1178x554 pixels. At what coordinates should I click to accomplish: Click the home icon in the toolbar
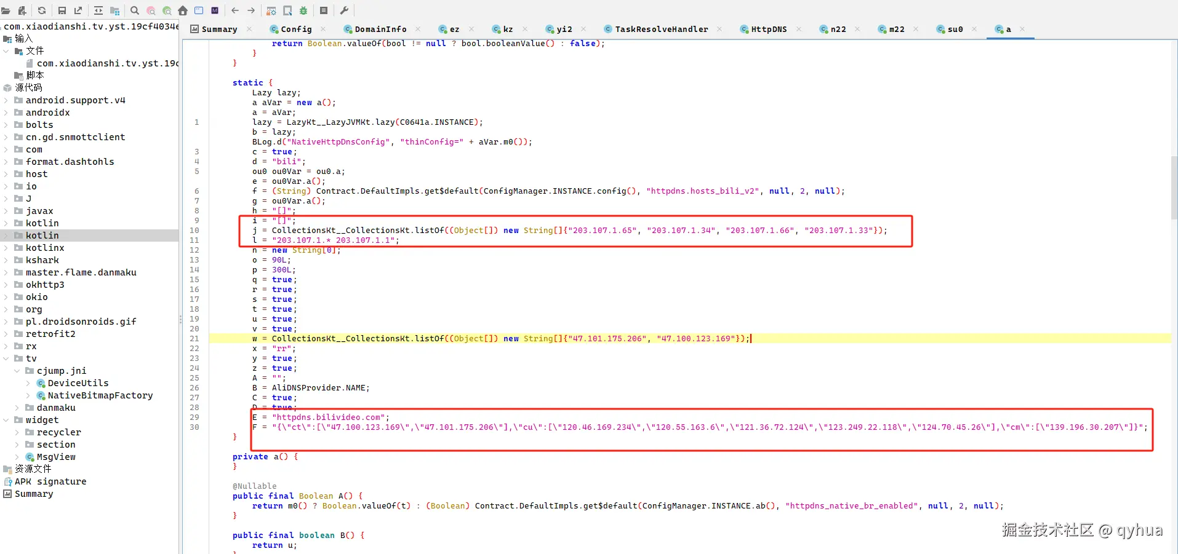click(183, 10)
